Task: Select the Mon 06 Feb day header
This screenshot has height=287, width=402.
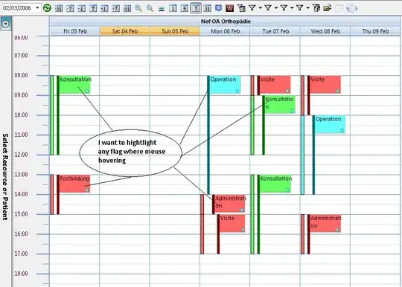Action: tap(225, 31)
